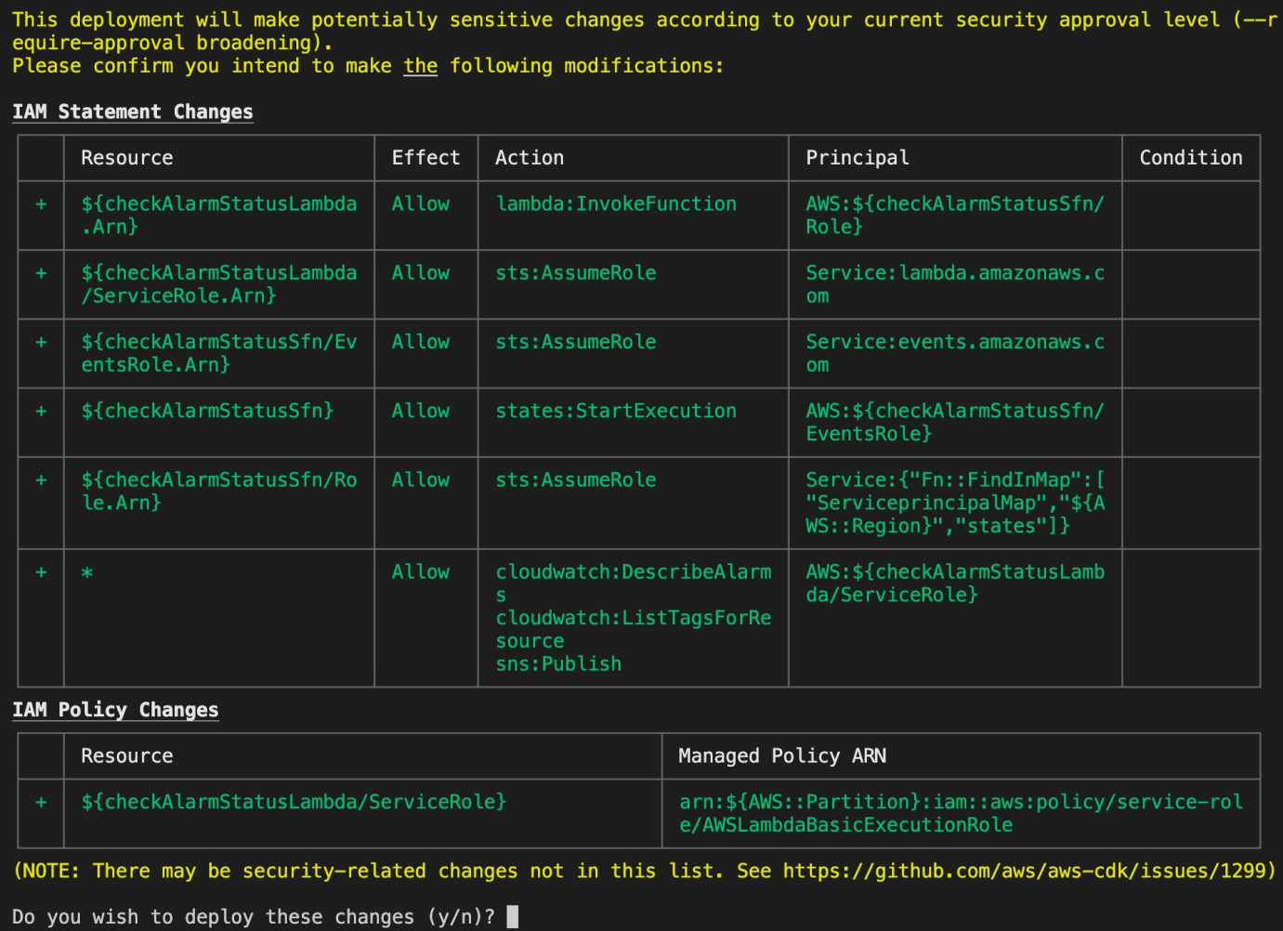This screenshot has height=931, width=1283.
Task: Click the IAM Policy Changes heading
Action: click(114, 710)
